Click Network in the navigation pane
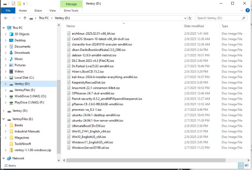This screenshot has height=170, width=252. (x=18, y=158)
